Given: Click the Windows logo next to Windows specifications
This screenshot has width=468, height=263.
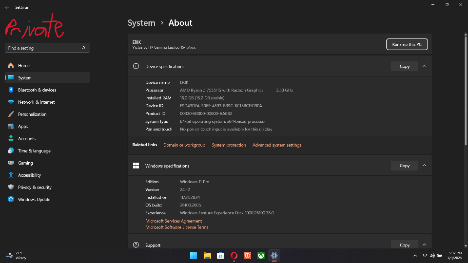Looking at the screenshot, I should click(136, 166).
